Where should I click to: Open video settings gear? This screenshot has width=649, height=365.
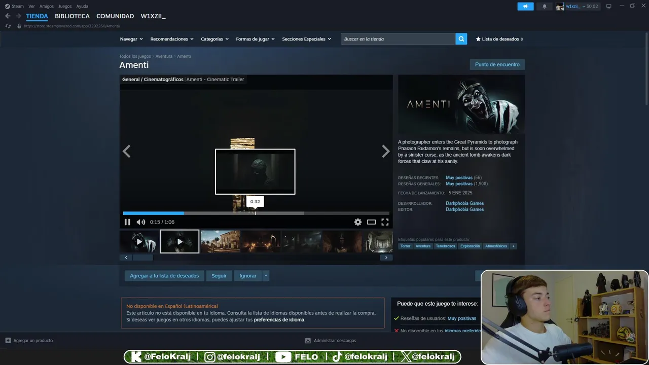pyautogui.click(x=358, y=222)
